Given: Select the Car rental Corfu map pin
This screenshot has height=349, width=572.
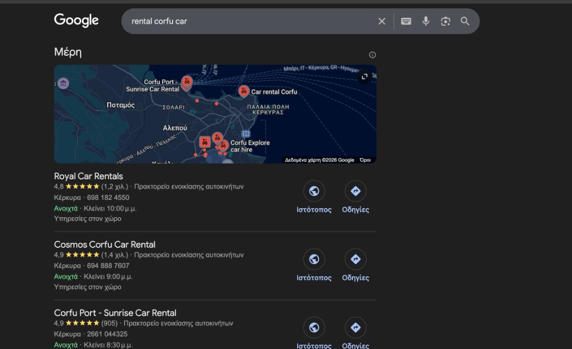Looking at the screenshot, I should (244, 91).
